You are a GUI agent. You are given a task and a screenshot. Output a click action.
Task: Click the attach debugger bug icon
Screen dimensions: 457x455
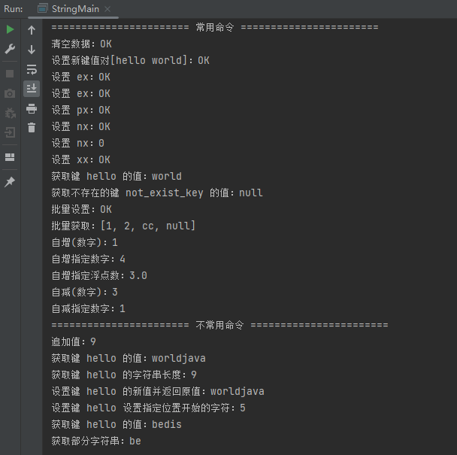point(10,113)
